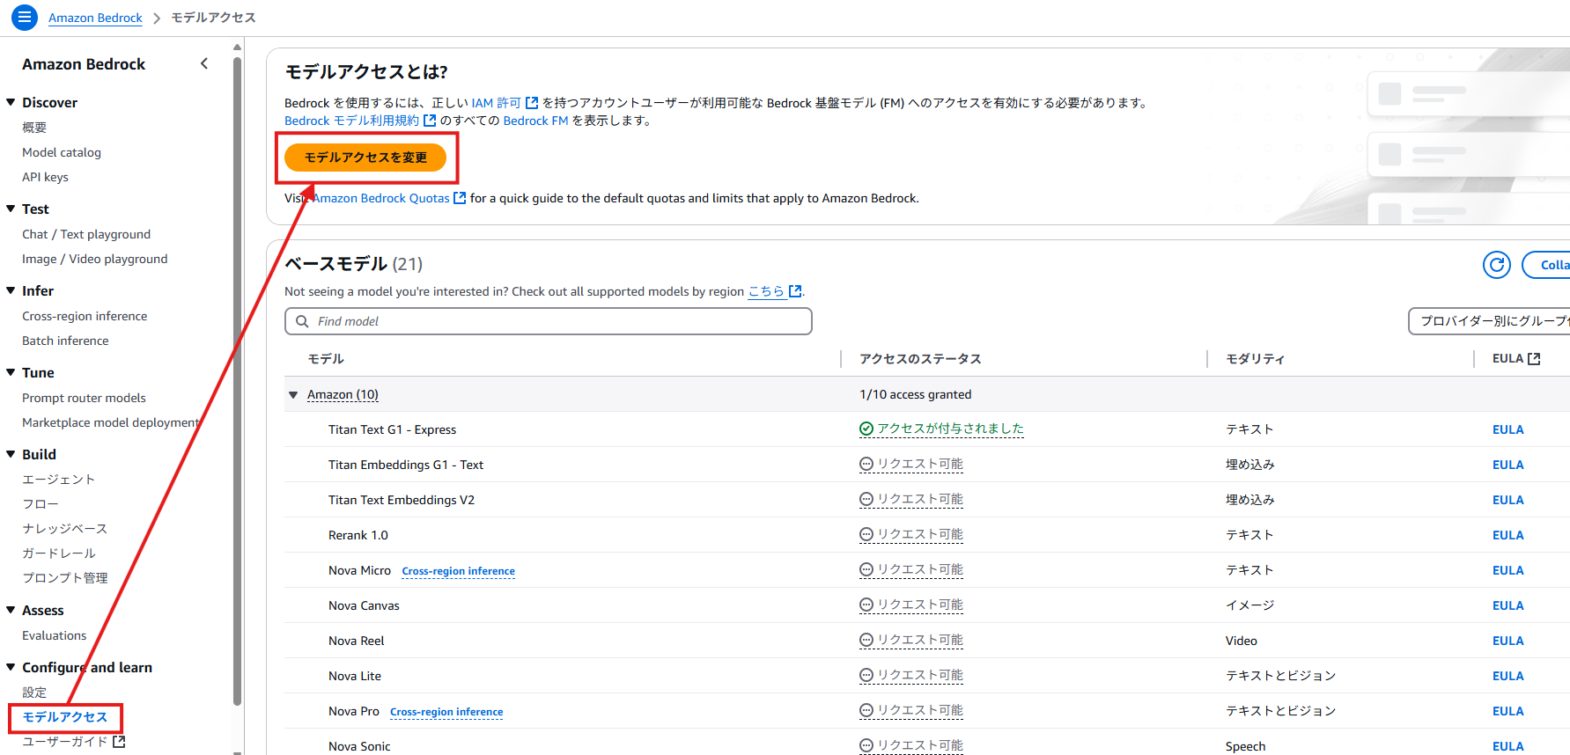Collapse the Infer sidebar section
The width and height of the screenshot is (1570, 755).
tap(11, 290)
